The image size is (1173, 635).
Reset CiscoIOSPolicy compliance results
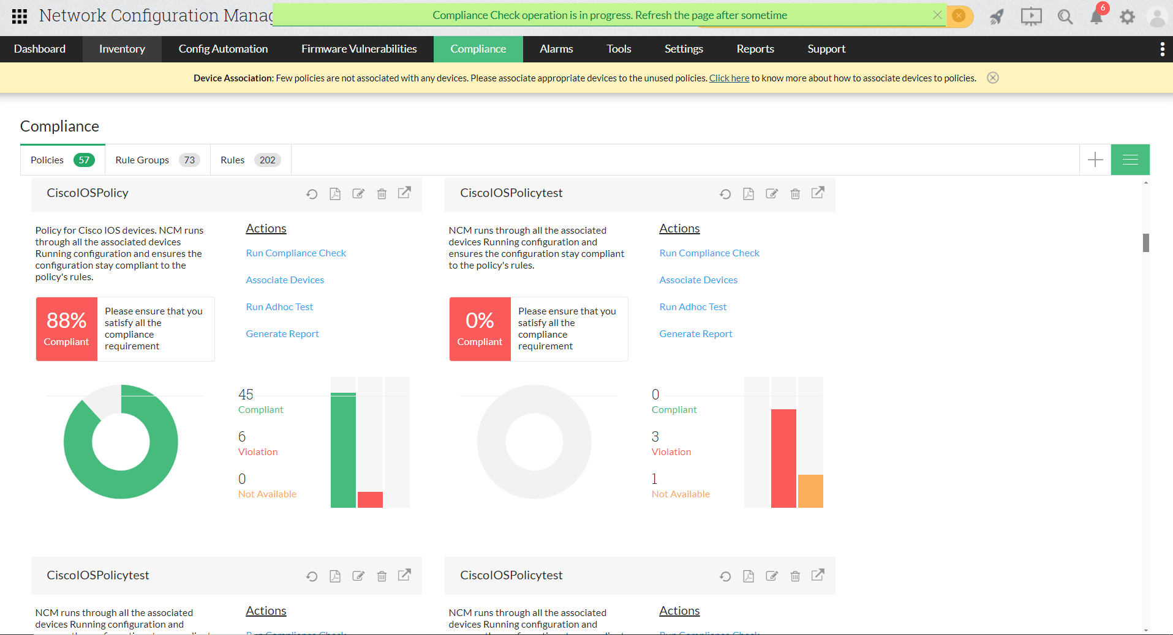pyautogui.click(x=312, y=193)
